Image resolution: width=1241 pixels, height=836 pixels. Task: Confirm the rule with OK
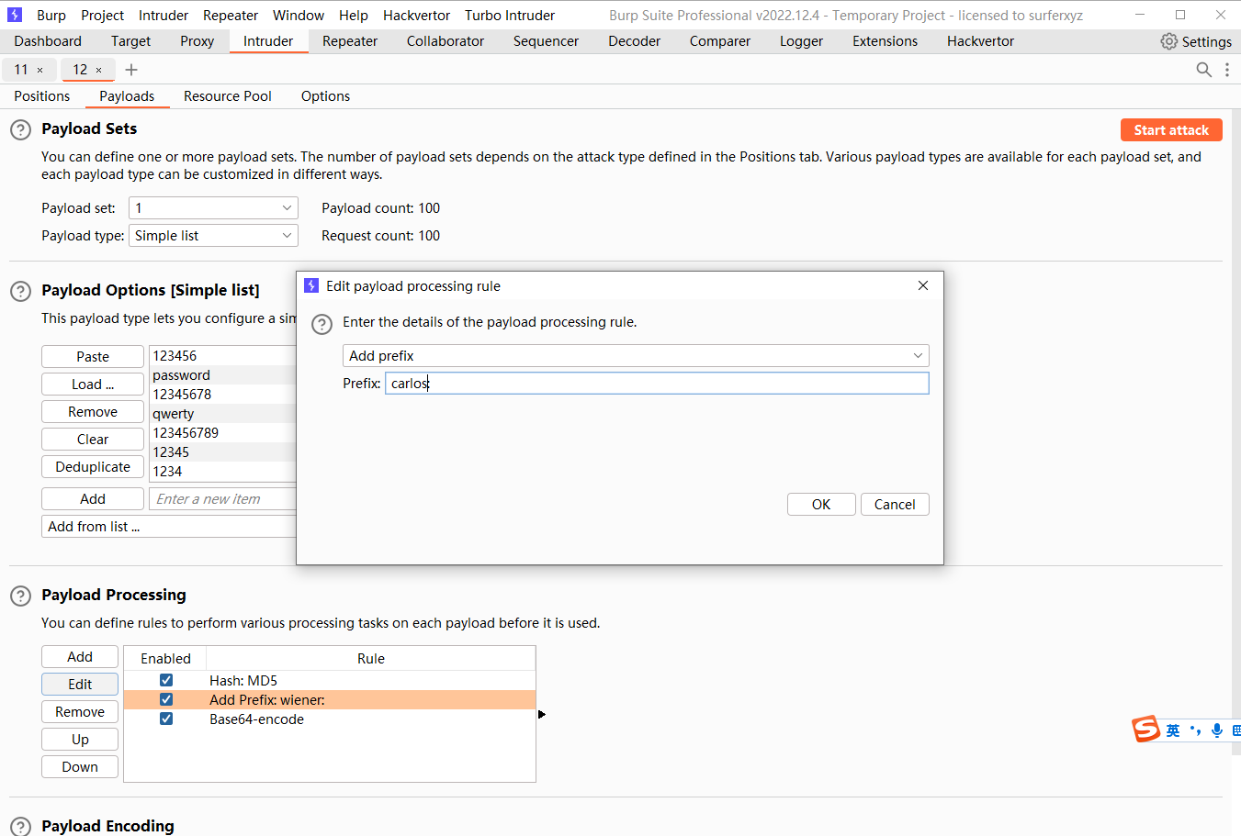[820, 504]
